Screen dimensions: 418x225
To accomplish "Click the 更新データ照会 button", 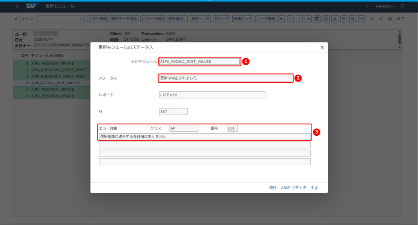I will click(x=124, y=19).
